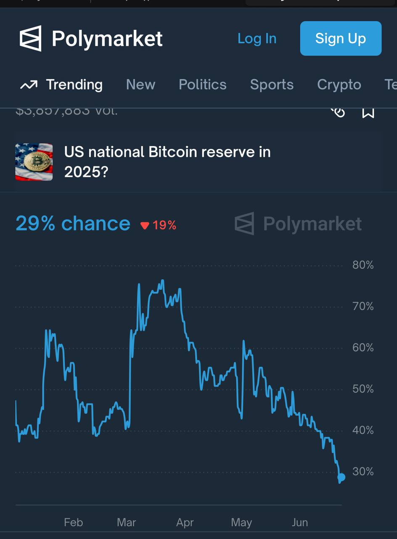Open the Trending section

(74, 85)
